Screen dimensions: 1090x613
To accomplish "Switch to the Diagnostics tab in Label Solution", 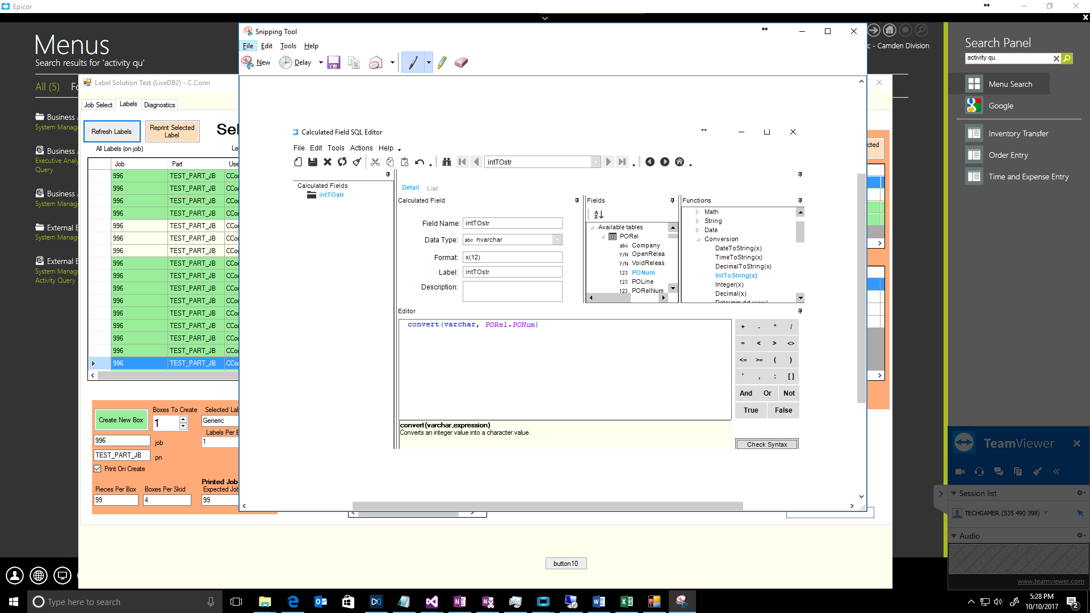I will 160,105.
